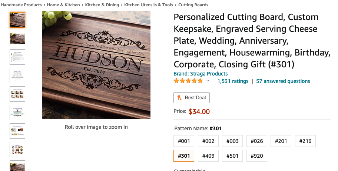Image resolution: width=338 pixels, height=171 pixels.
Task: Open the sixth thumbnail showing HUDSON design
Action: point(17,113)
